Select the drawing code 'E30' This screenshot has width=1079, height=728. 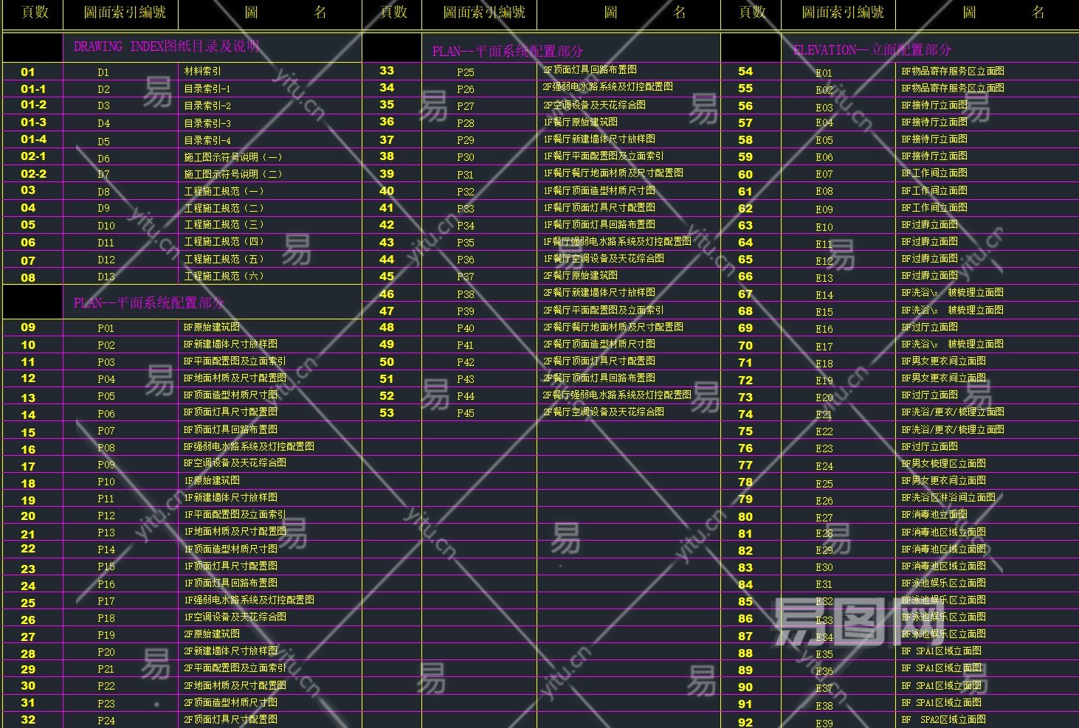coord(824,567)
